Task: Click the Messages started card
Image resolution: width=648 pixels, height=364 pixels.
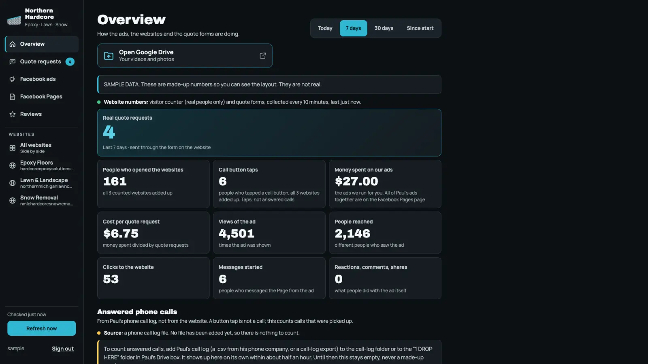Action: click(269, 278)
